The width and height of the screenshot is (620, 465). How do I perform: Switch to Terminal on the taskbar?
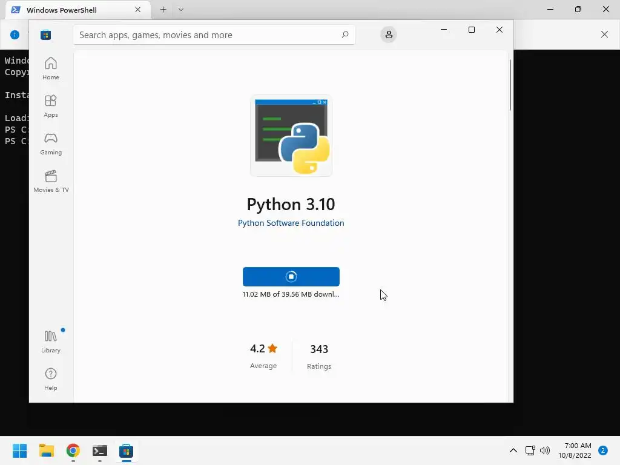[x=100, y=450]
